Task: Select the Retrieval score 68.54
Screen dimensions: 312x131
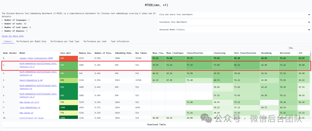Action: (x=288, y=107)
